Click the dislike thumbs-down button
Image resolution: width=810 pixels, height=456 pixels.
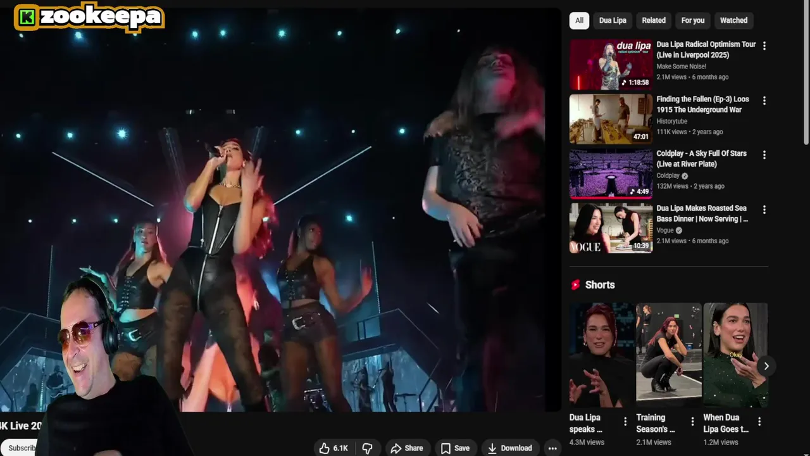pos(367,448)
